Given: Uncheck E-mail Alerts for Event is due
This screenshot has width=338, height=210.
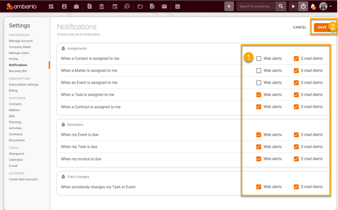Looking at the screenshot, I should [296, 135].
